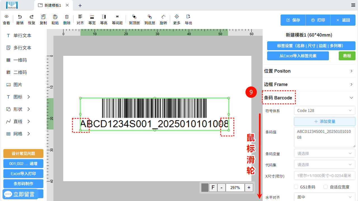Enable the 自适应宽度 checkbox
The height and width of the screenshot is (201, 358).
pos(325,187)
